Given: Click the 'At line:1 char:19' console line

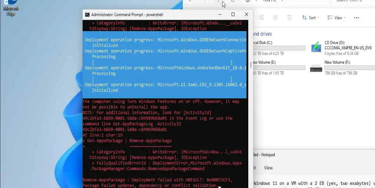Looking at the screenshot, I should pos(103,135).
